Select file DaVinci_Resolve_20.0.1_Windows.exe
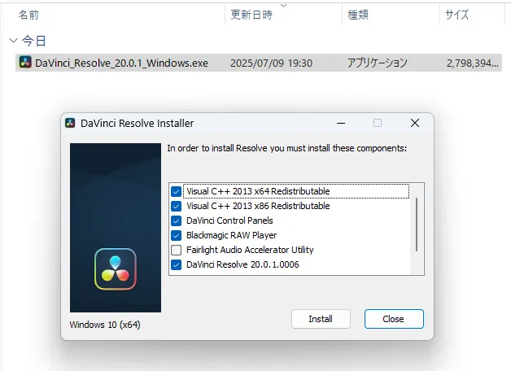511x371 pixels. click(x=121, y=63)
